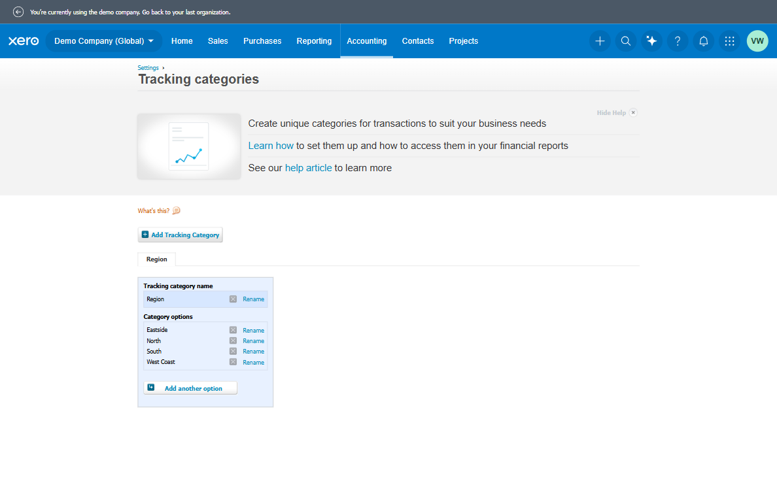Close the help panel with x icon
This screenshot has height=494, width=777.
coord(633,112)
